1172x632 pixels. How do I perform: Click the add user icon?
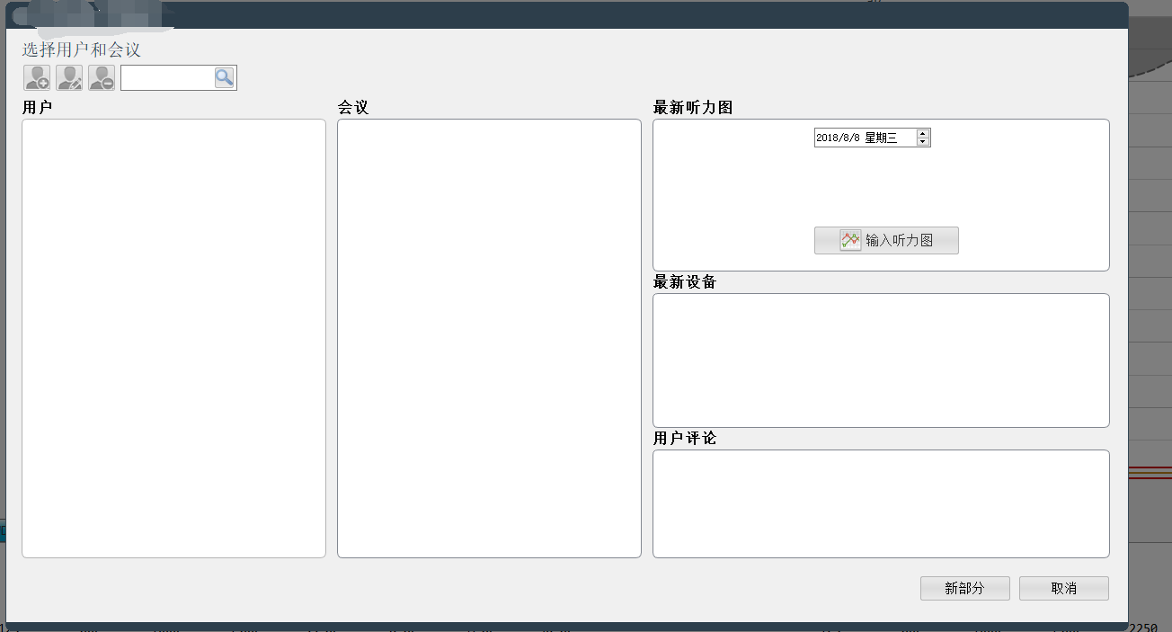[37, 78]
